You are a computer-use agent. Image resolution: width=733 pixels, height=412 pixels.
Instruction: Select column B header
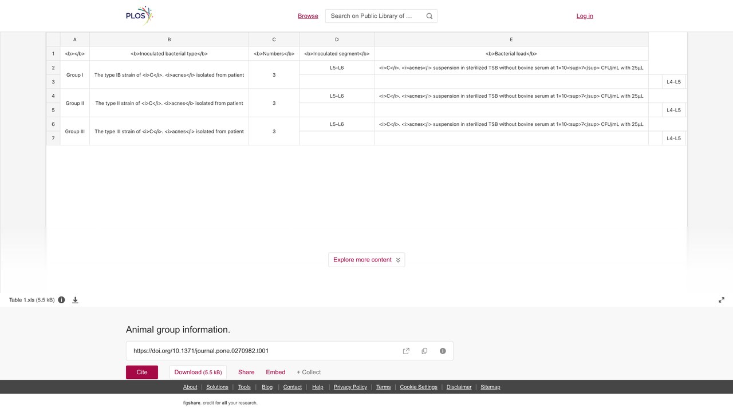[169, 39]
